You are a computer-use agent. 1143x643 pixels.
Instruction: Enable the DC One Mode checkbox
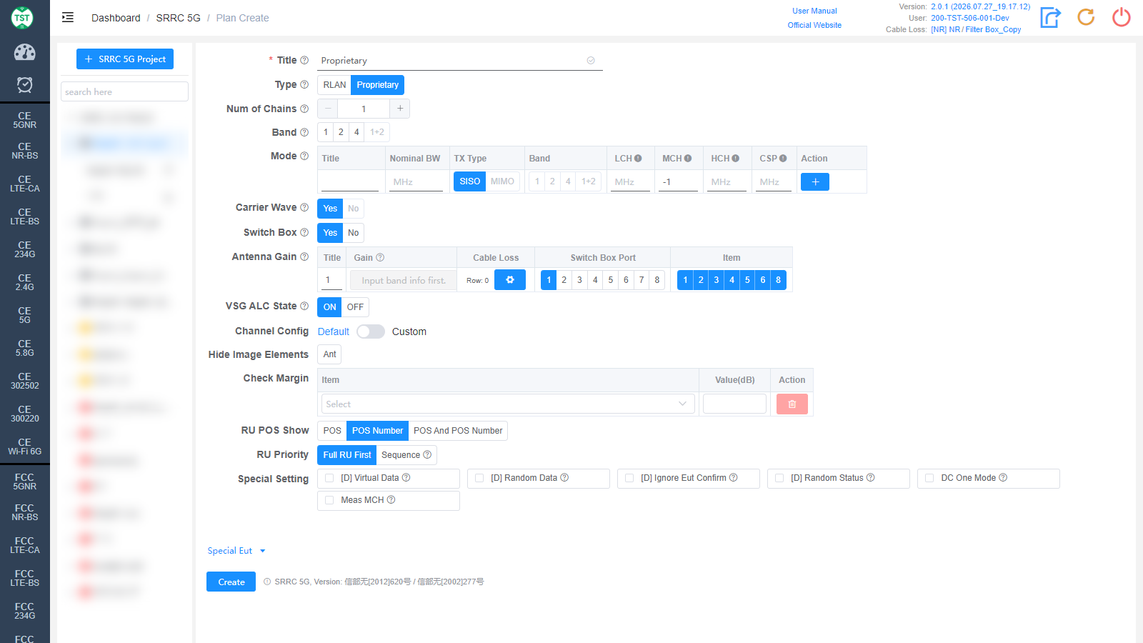(929, 478)
